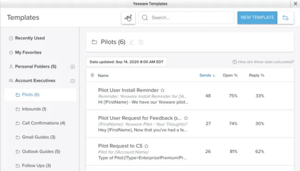This screenshot has width=300, height=171.
Task: Open Pilot User Install Reminder template
Action: (128, 90)
